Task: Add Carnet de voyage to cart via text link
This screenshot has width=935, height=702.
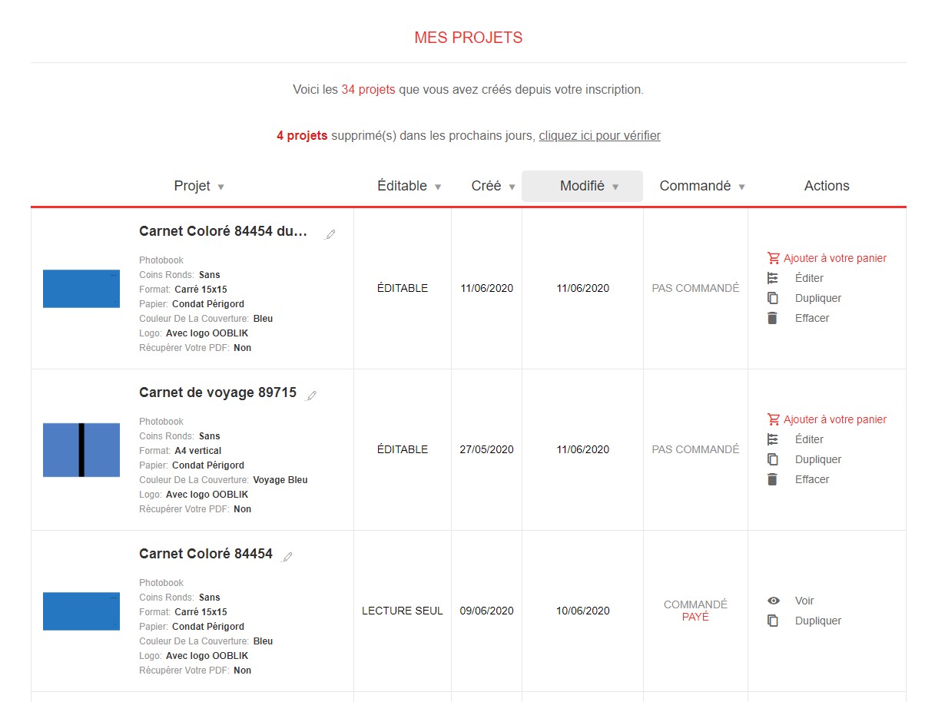Action: 834,419
